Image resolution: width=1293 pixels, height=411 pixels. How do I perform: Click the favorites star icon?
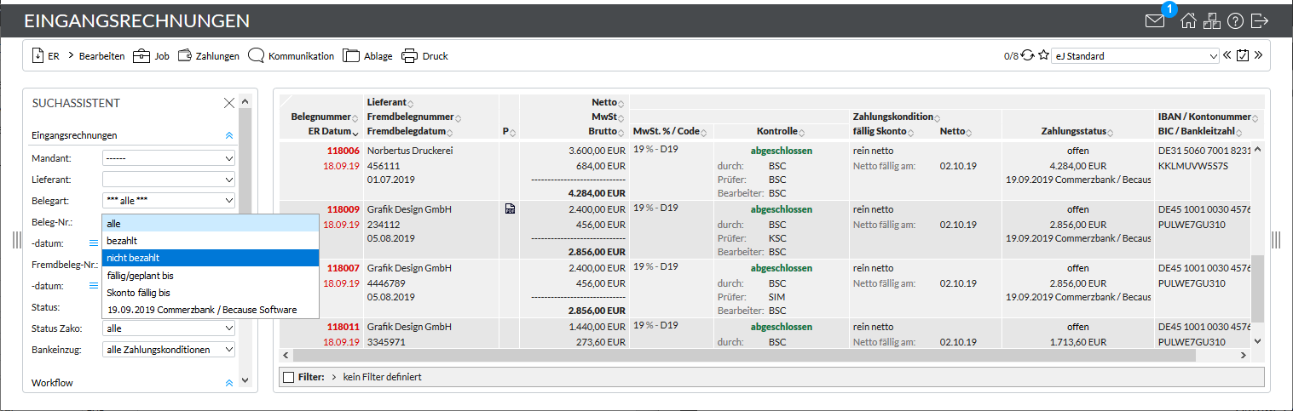(1042, 56)
